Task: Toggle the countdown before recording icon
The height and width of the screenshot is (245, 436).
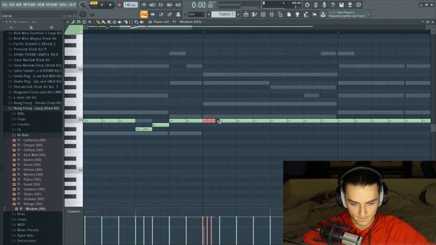Action: point(161,5)
